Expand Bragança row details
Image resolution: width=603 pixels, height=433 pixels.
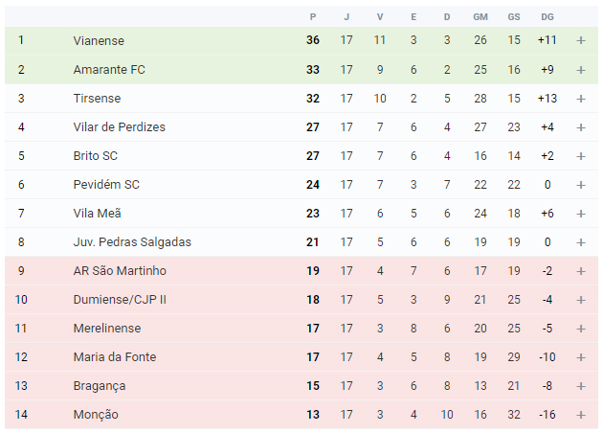581,386
